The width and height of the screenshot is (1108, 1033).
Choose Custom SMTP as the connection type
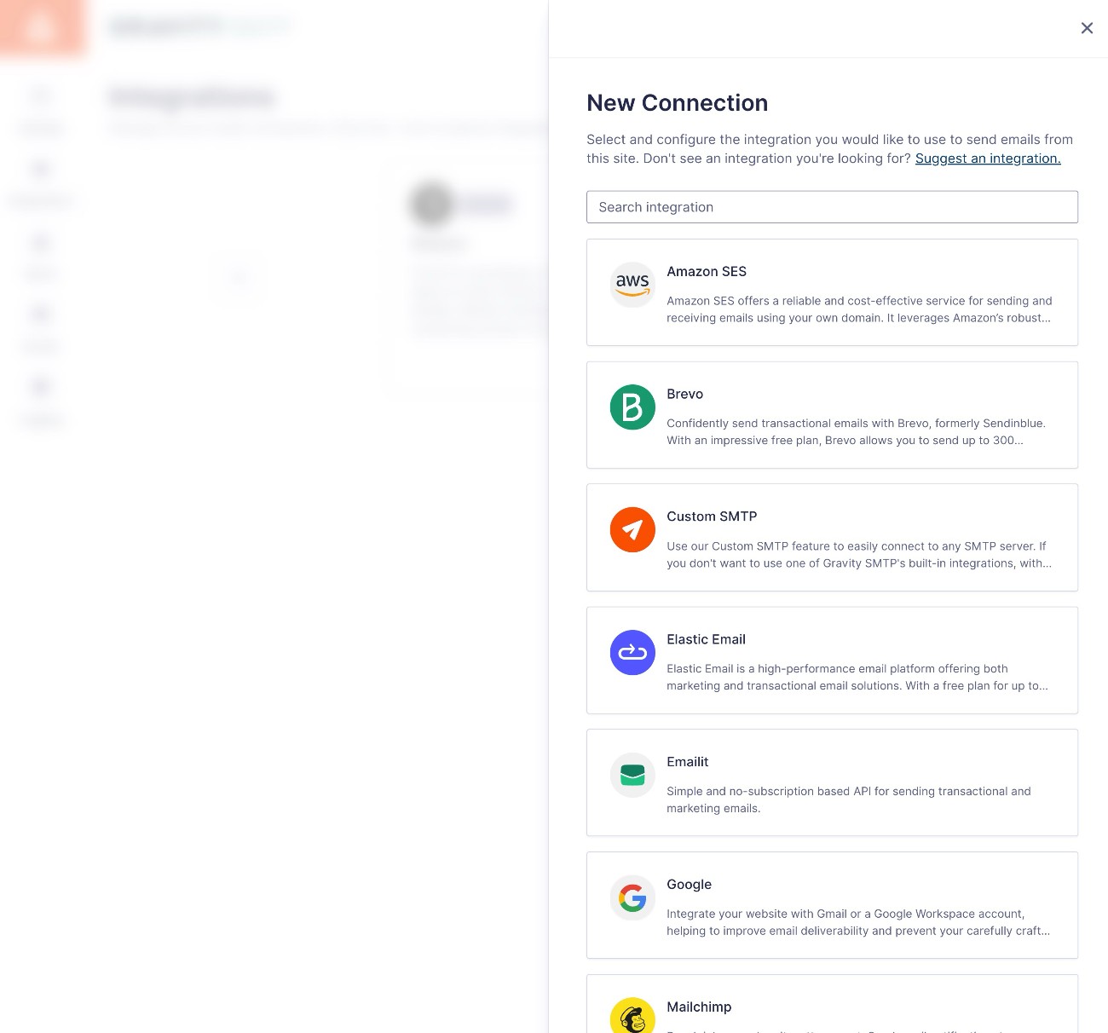click(832, 538)
